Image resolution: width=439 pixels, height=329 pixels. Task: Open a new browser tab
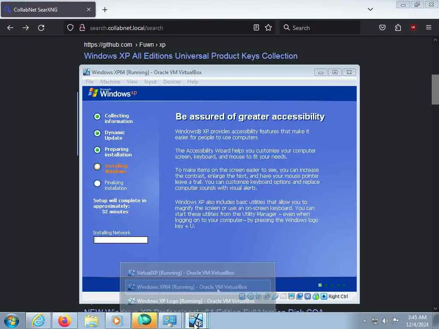(105, 10)
